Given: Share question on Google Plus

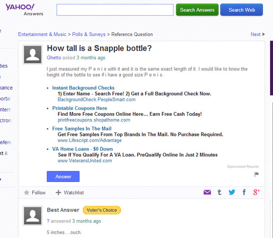Looking at the screenshot, I should click(x=257, y=192).
